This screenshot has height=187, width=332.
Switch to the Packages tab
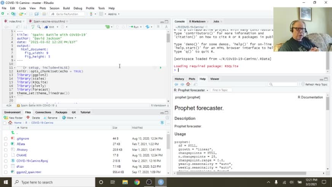tap(61, 112)
